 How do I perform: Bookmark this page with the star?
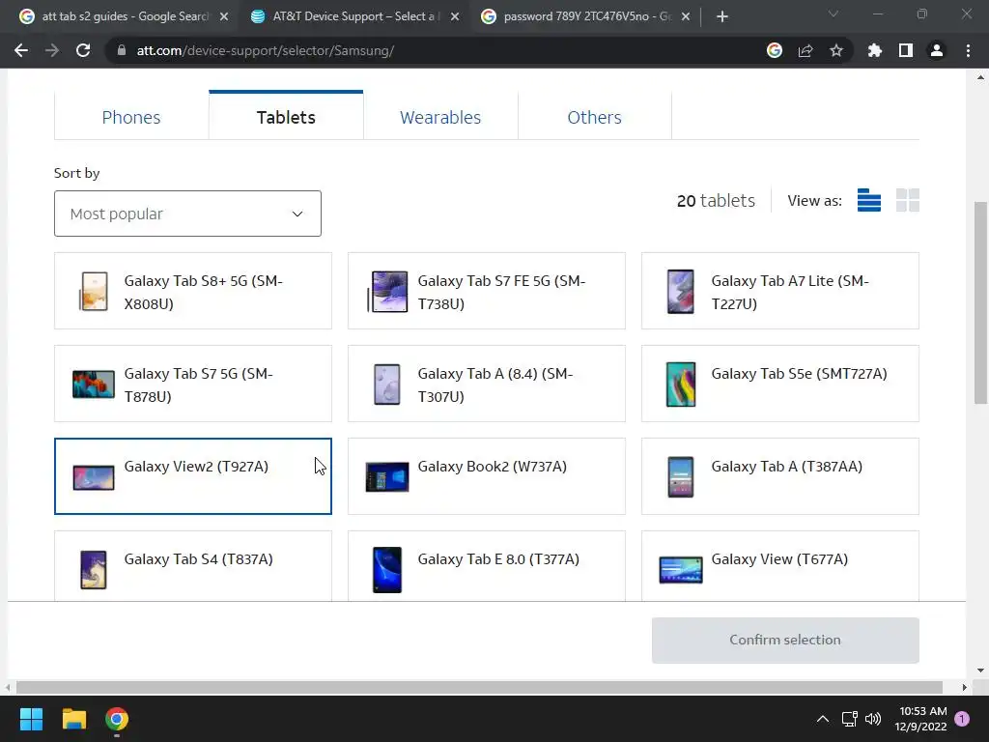[x=836, y=50]
